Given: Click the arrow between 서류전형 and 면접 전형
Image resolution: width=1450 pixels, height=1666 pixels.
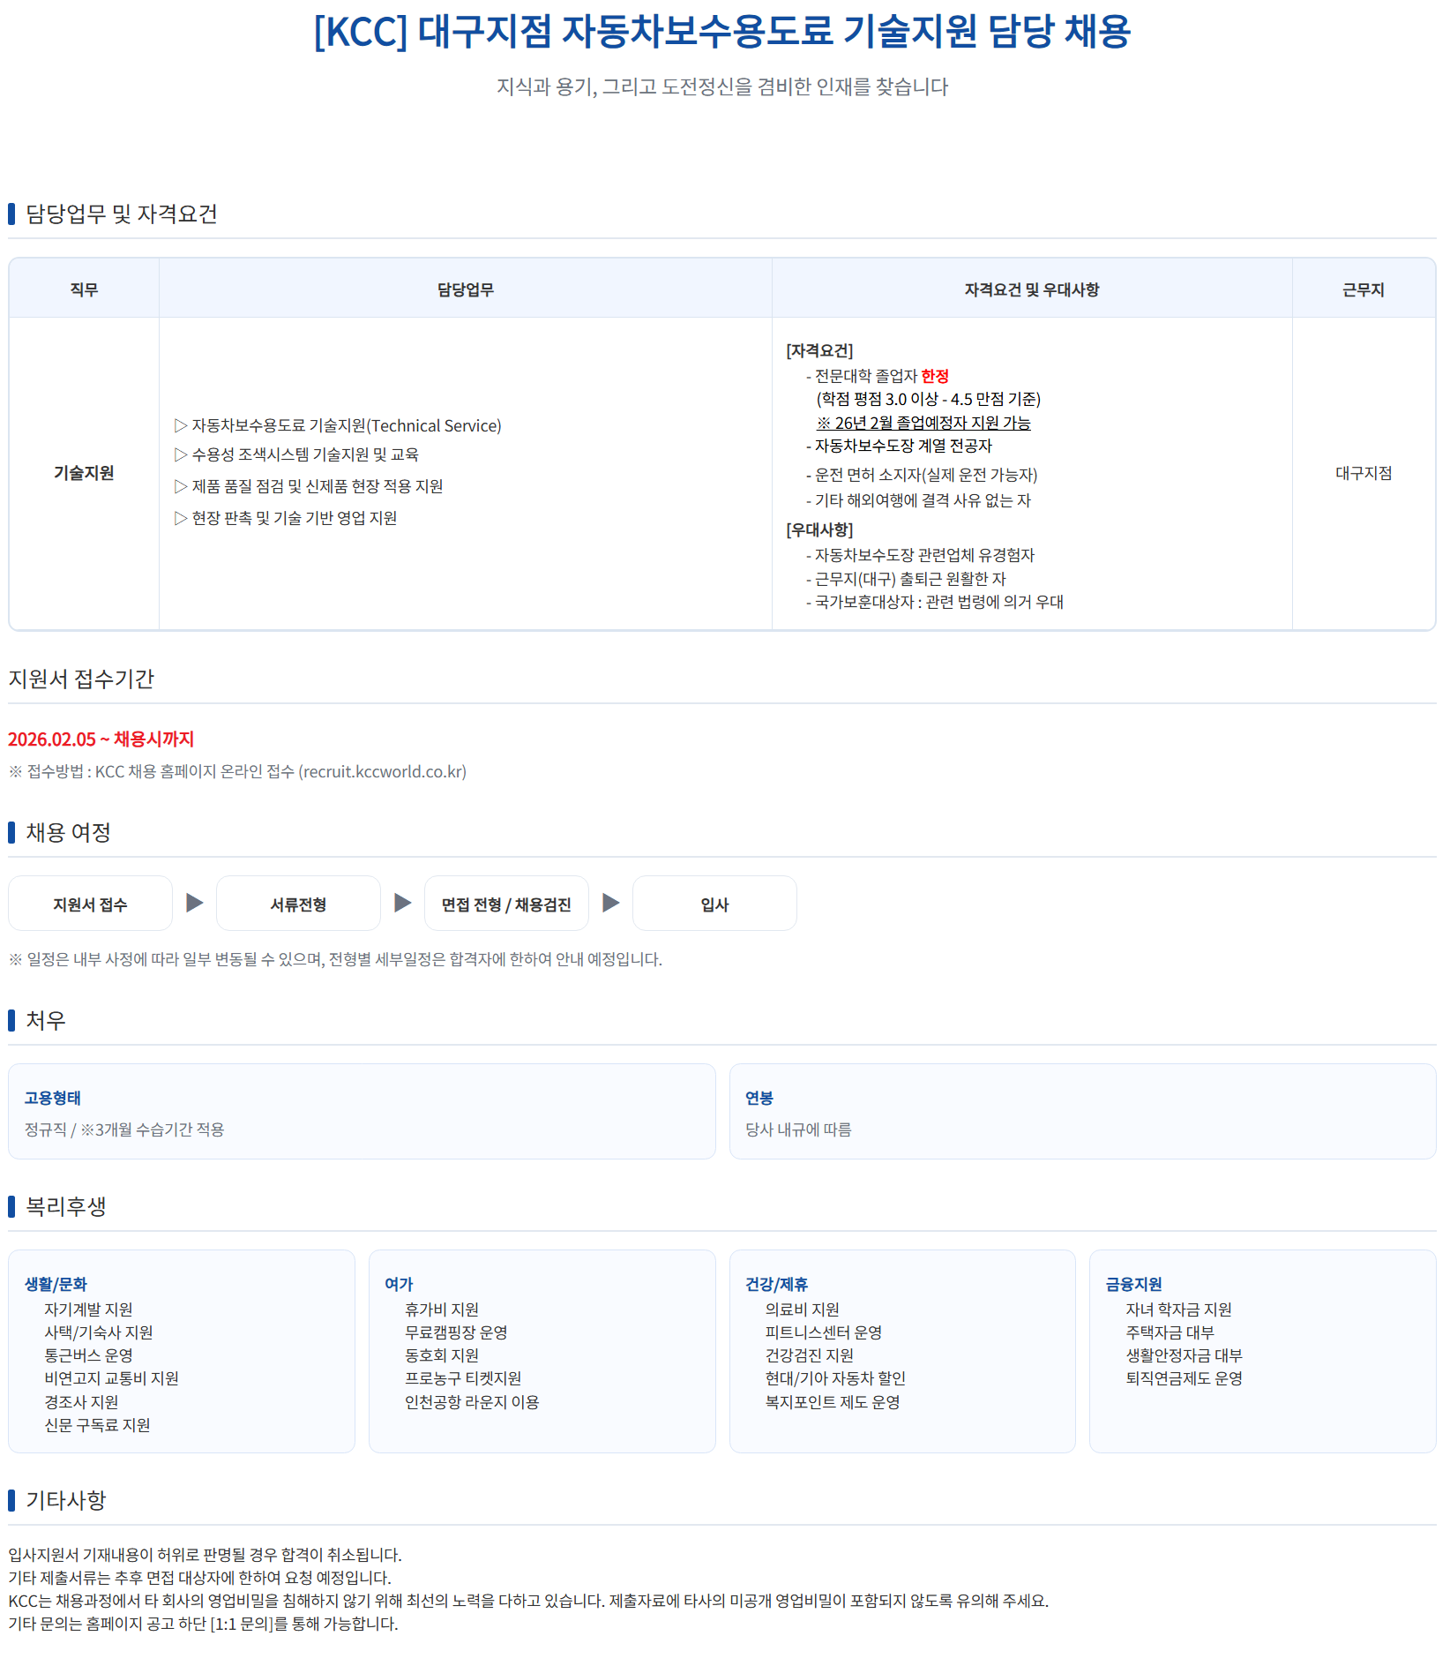Looking at the screenshot, I should click(x=403, y=903).
